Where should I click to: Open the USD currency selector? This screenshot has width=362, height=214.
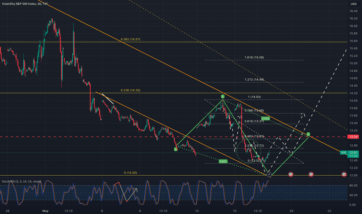tap(353, 4)
